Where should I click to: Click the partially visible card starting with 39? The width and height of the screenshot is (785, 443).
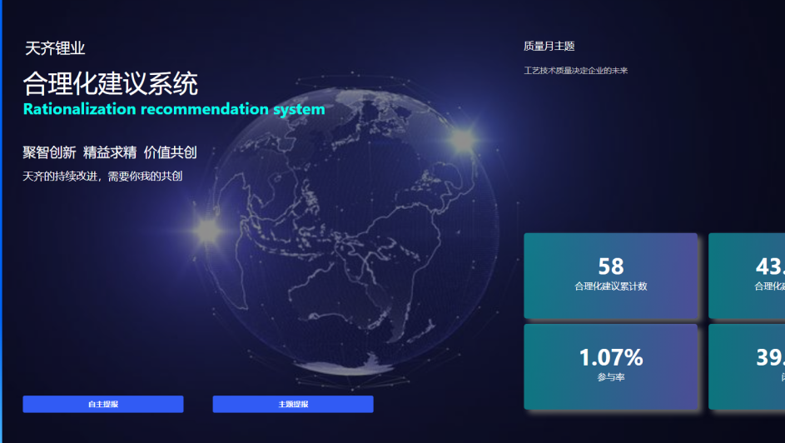[747, 366]
